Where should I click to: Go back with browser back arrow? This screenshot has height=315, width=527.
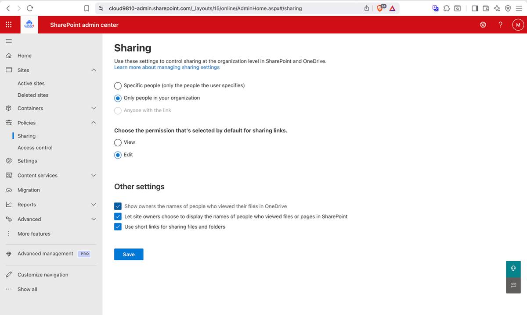point(8,8)
